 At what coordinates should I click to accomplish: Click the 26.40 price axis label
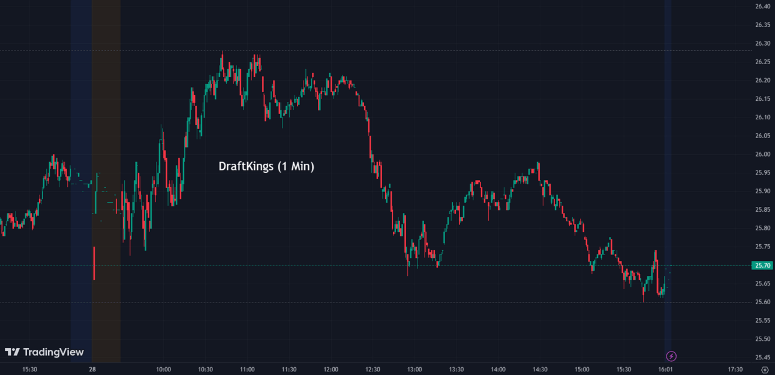click(763, 7)
